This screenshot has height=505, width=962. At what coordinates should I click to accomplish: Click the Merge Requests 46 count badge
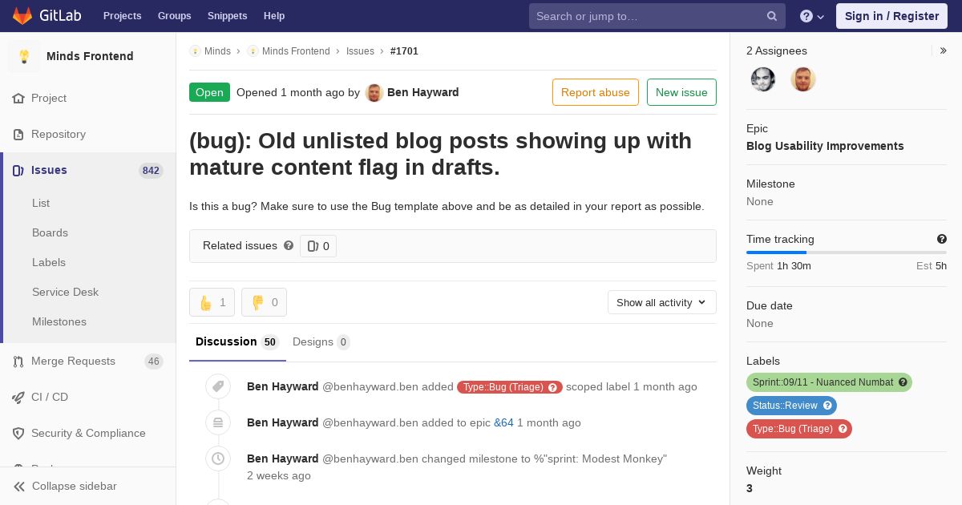154,362
